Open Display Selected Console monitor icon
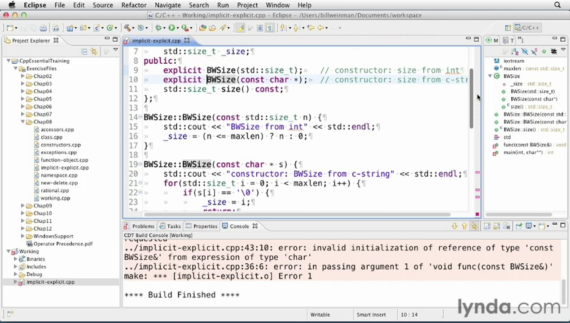This screenshot has height=323, width=570. (529, 226)
